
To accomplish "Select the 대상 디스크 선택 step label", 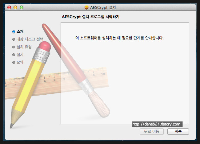I will coord(30,39).
